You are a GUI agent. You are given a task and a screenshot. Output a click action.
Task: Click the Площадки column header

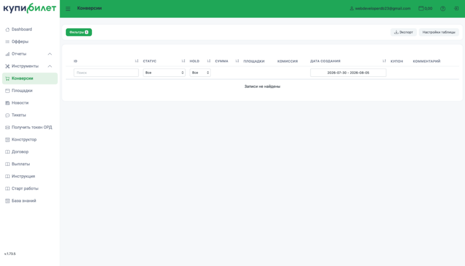(x=254, y=61)
